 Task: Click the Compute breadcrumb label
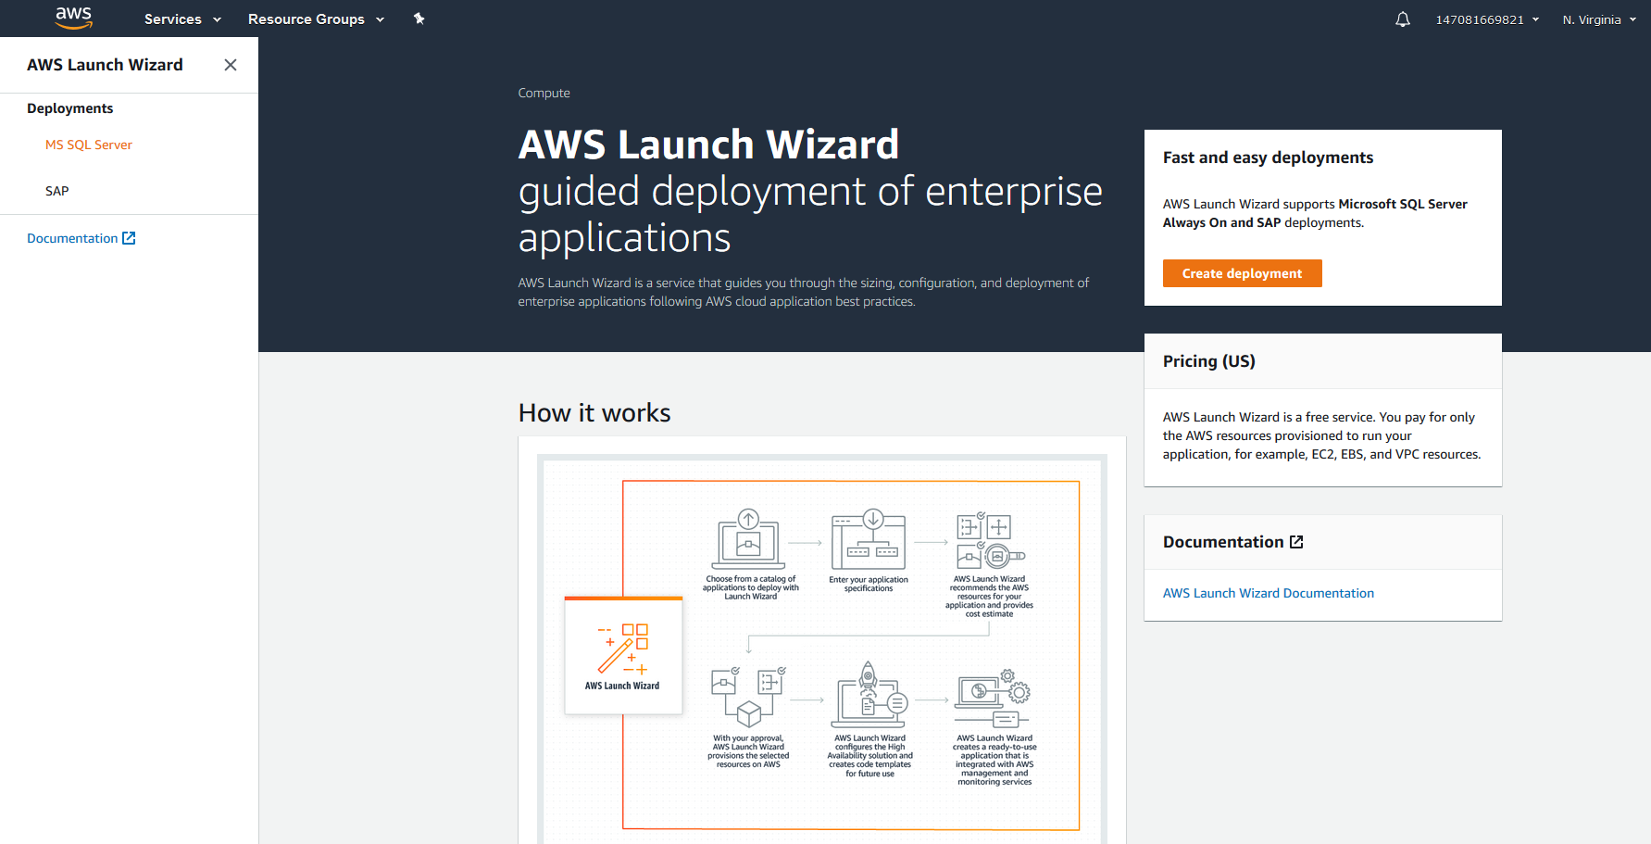(544, 93)
